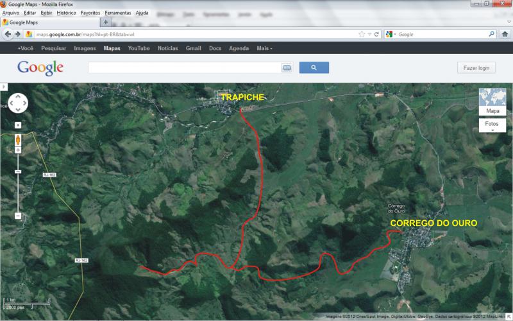Expand the side panel with left-edge arrow
The height and width of the screenshot is (321, 513).
coord(4,87)
